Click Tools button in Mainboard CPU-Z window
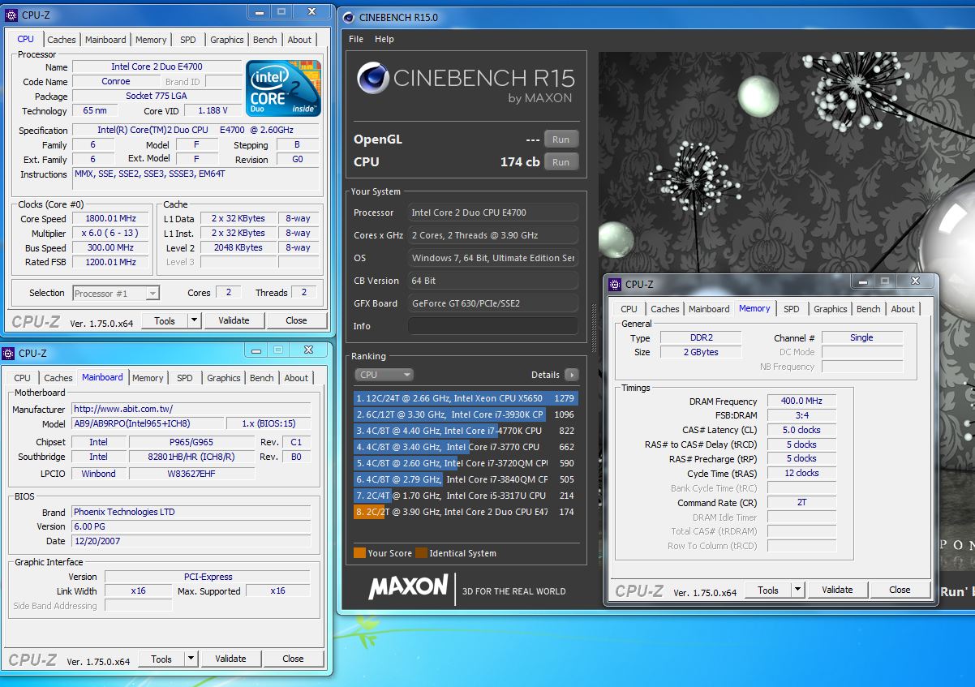 (x=161, y=659)
